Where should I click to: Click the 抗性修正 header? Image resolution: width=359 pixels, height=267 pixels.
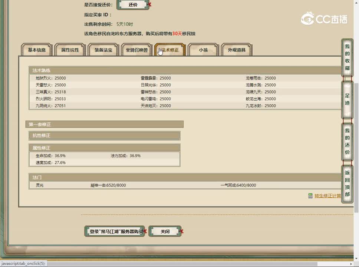[105, 135]
